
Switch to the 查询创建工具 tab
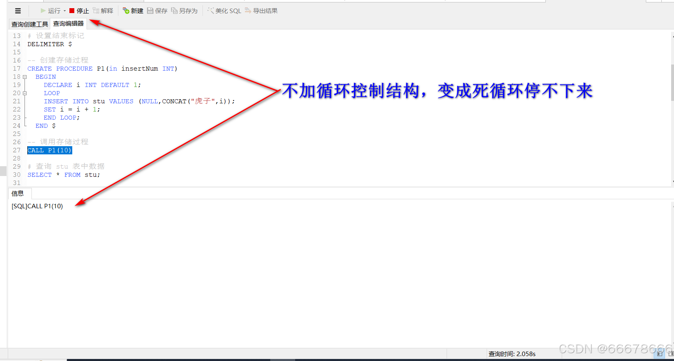[x=29, y=24]
